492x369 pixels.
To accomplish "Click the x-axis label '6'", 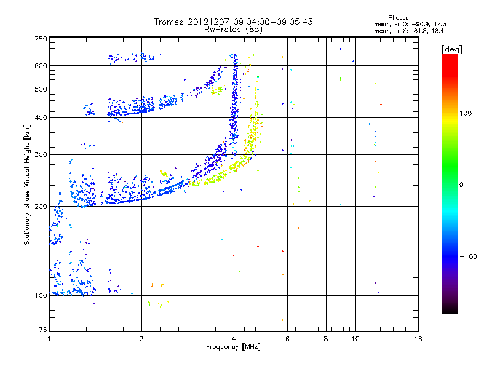I will (287, 339).
